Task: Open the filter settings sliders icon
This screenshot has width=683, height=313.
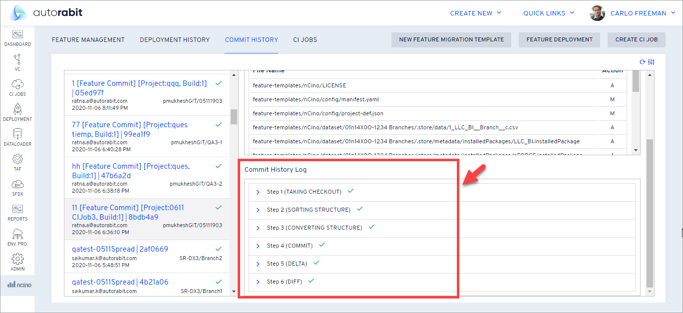Action: 651,62
